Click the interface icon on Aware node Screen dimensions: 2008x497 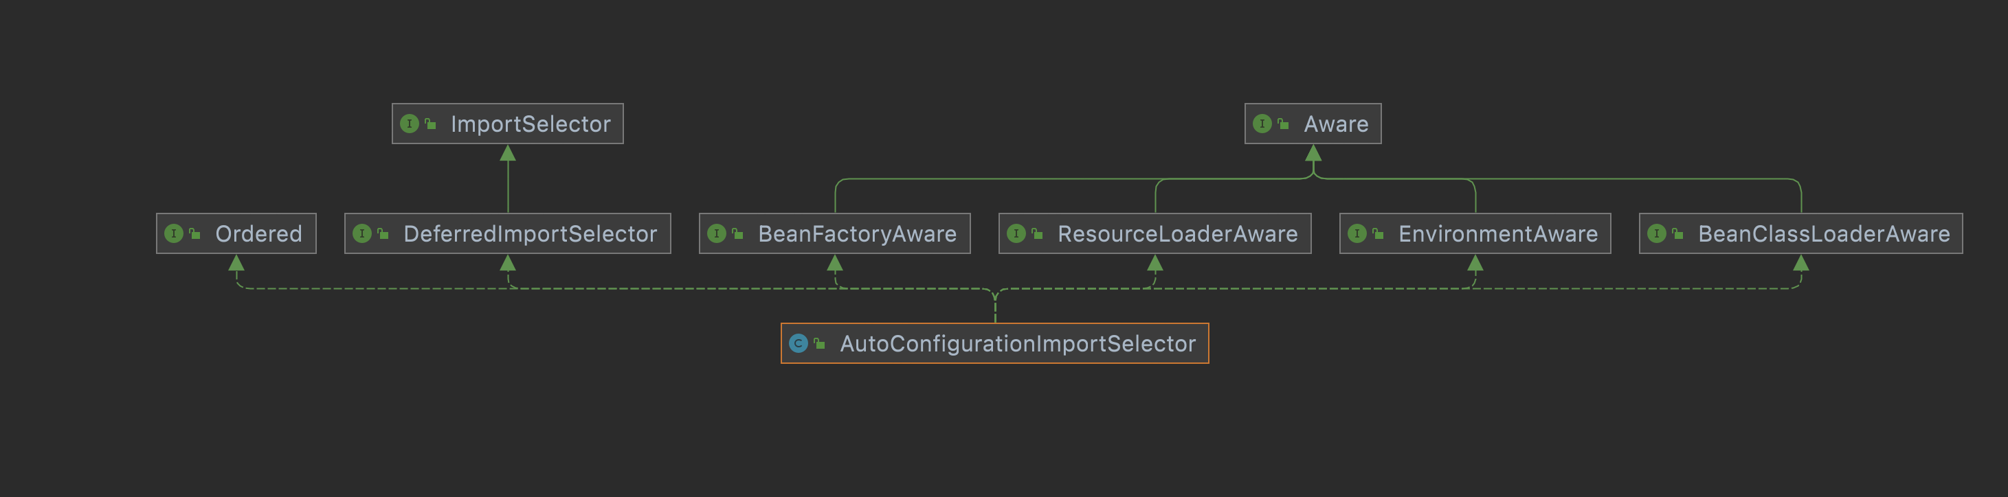click(x=1262, y=124)
